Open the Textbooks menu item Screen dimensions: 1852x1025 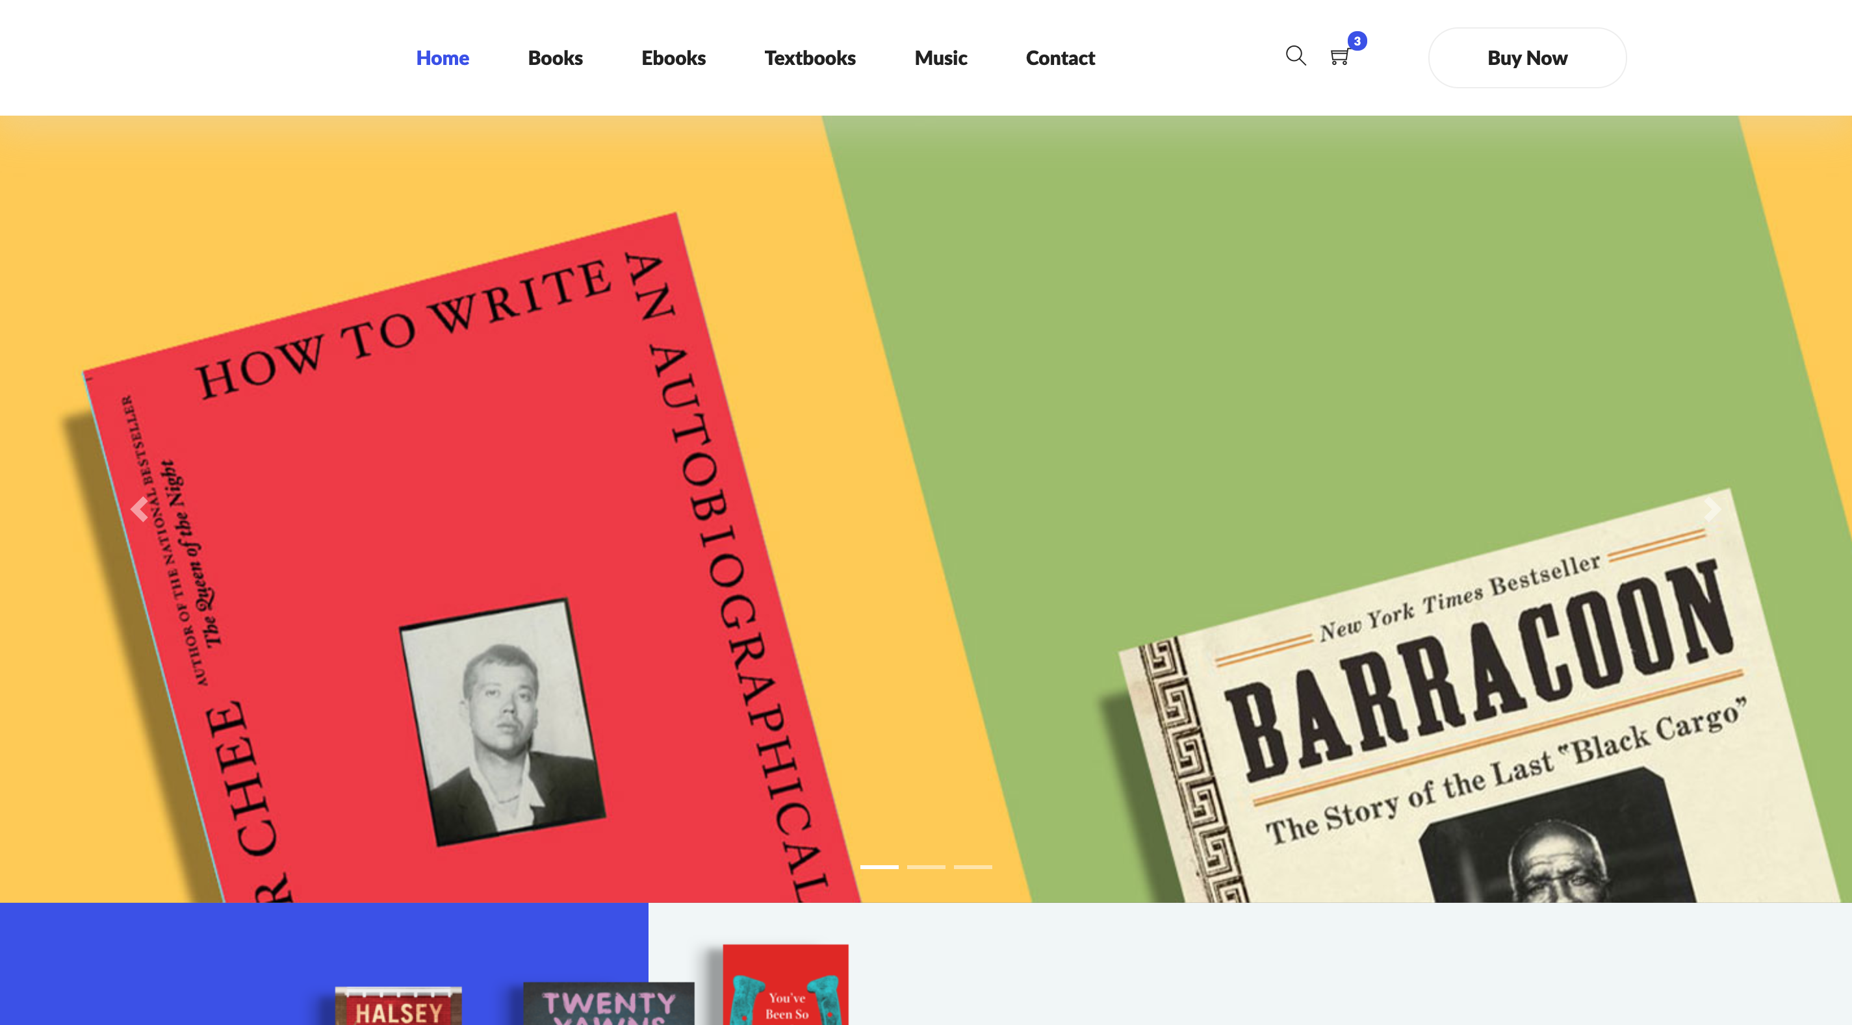[x=810, y=58]
